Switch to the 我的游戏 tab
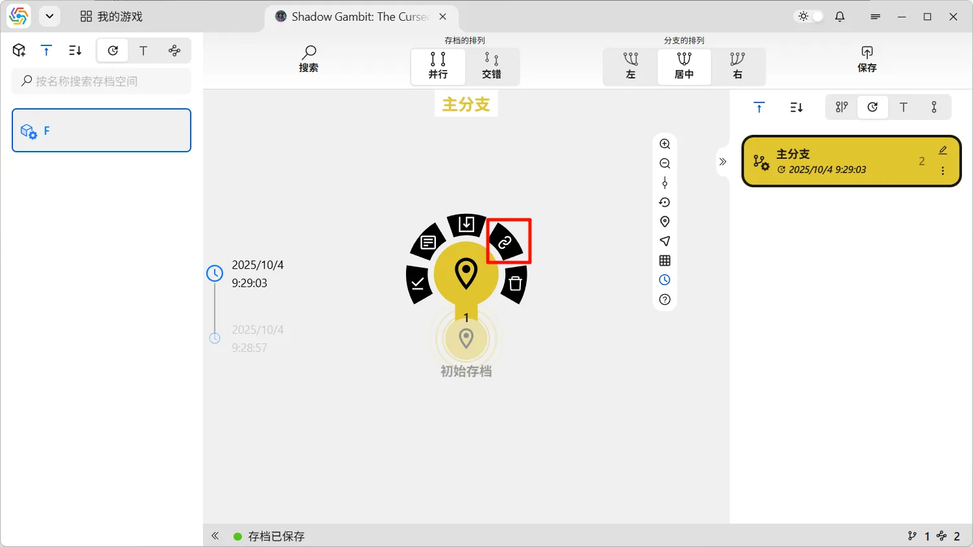Viewport: 973px width, 547px height. [x=111, y=16]
